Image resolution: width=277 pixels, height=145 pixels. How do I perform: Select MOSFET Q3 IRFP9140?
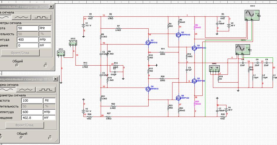point(194,48)
